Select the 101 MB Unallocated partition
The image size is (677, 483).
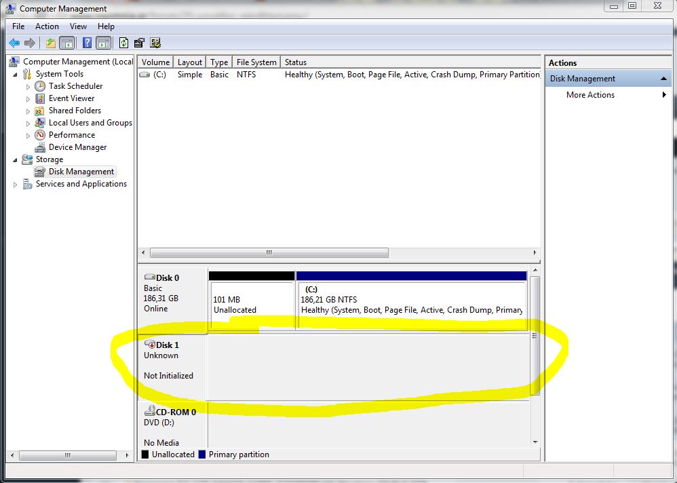pyautogui.click(x=252, y=301)
